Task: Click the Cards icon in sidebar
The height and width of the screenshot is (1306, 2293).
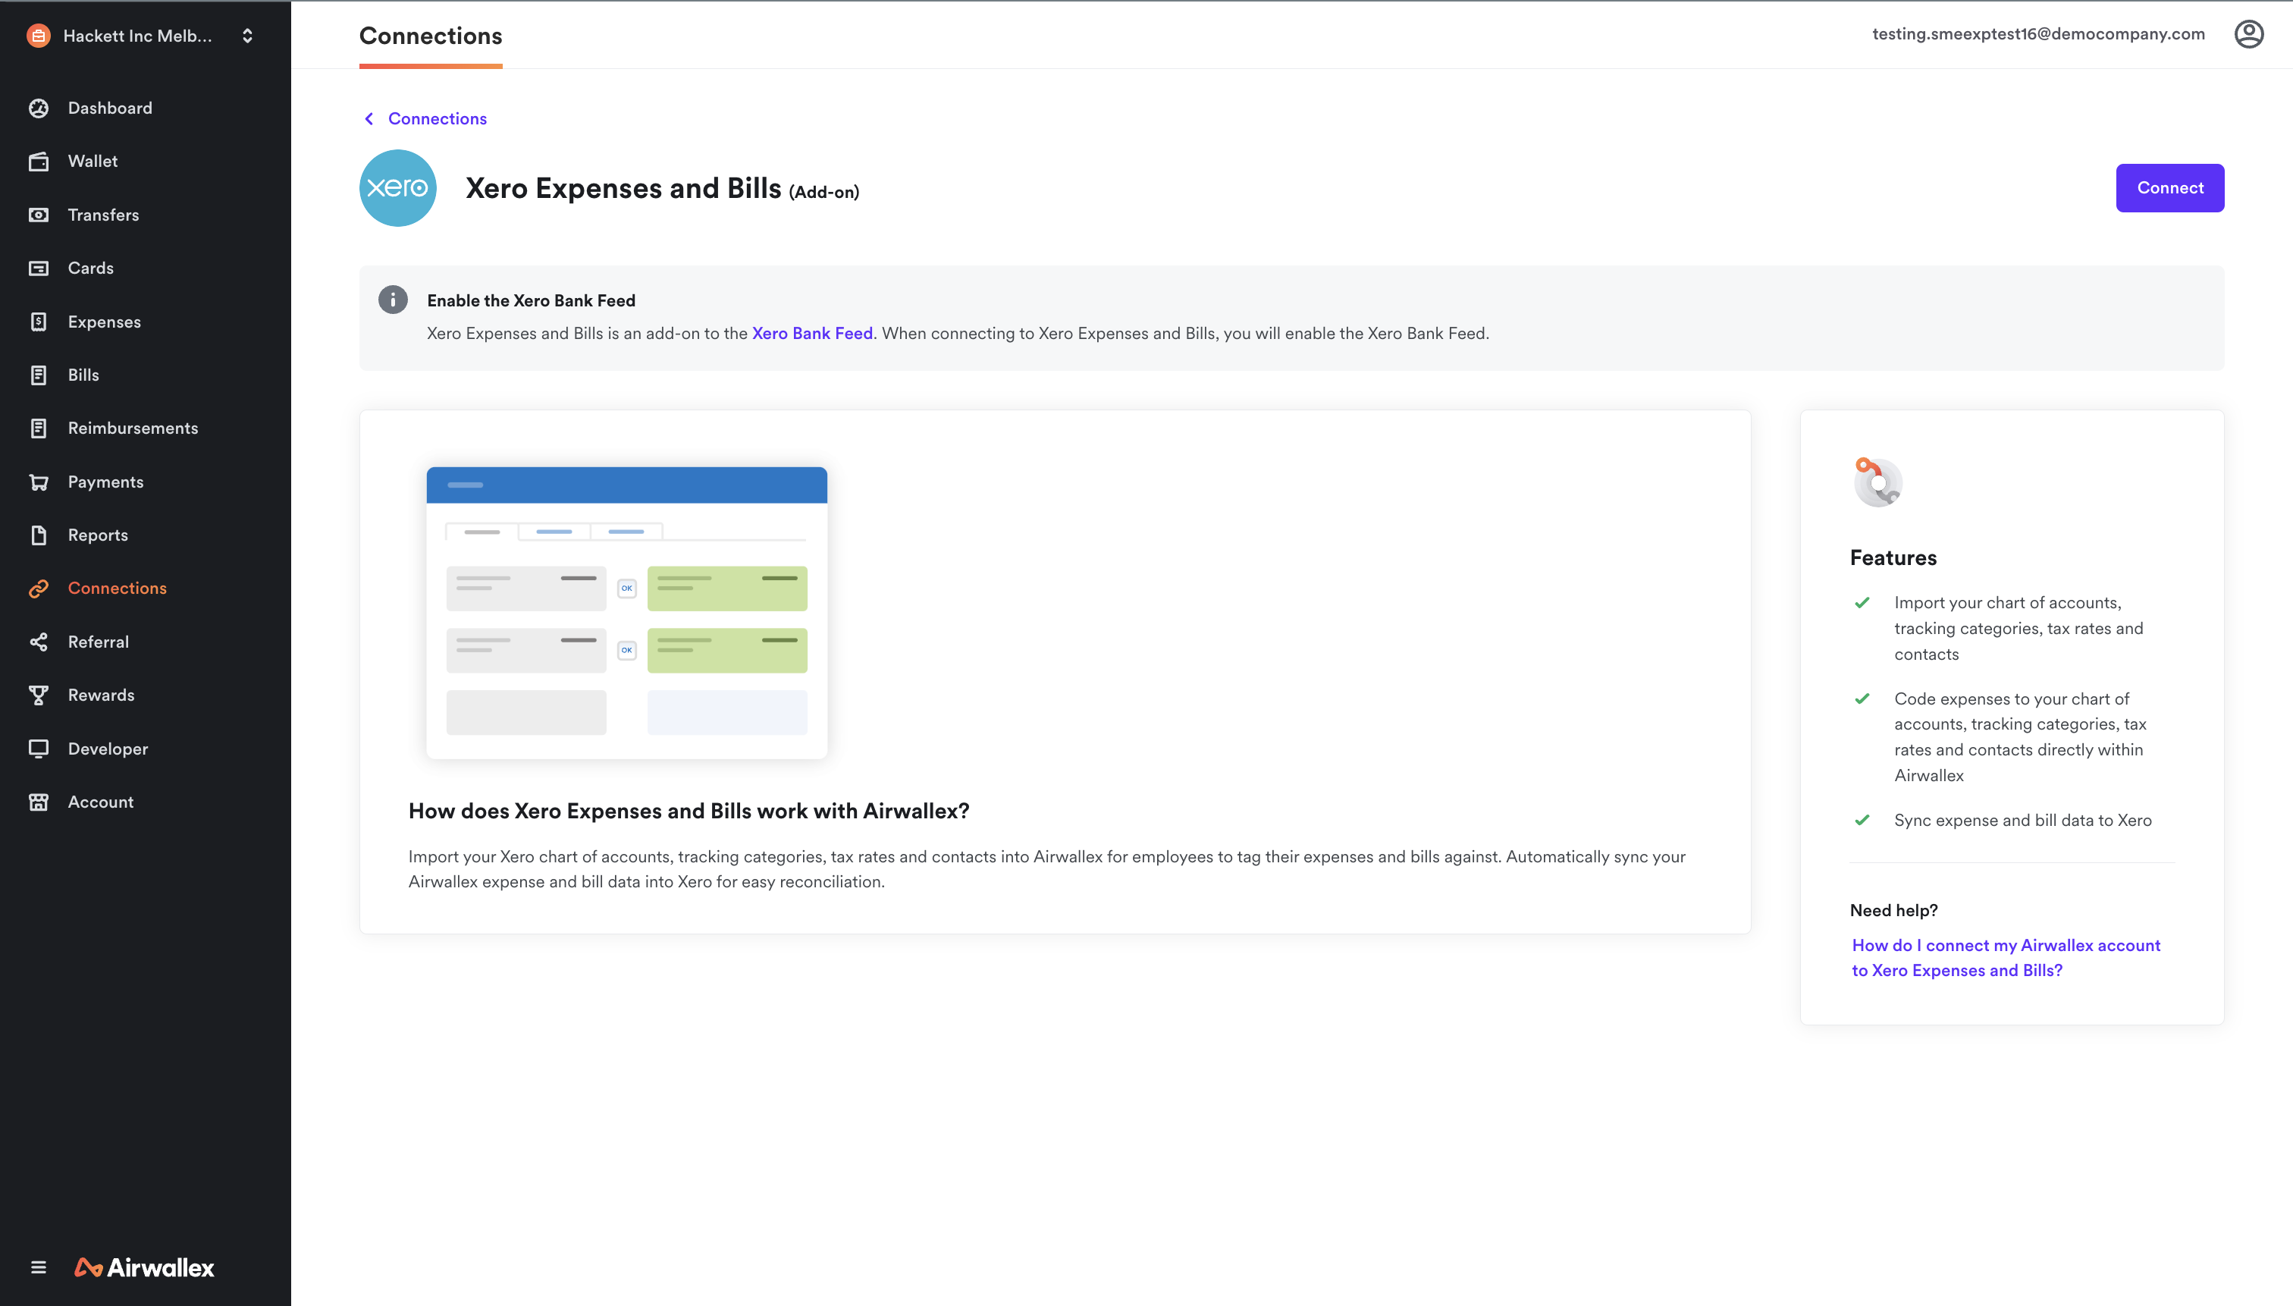Action: pos(39,268)
